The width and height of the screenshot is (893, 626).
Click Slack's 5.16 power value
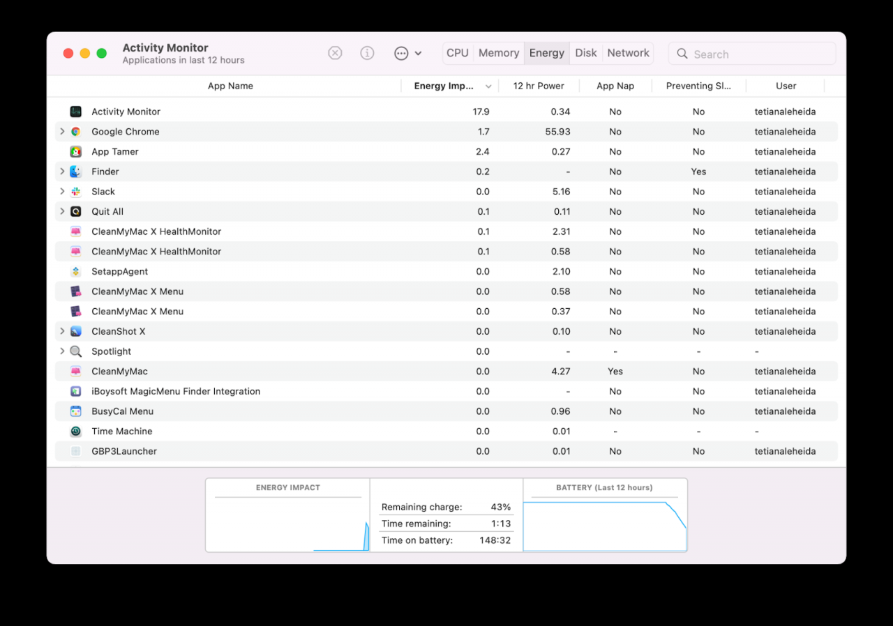pyautogui.click(x=562, y=192)
